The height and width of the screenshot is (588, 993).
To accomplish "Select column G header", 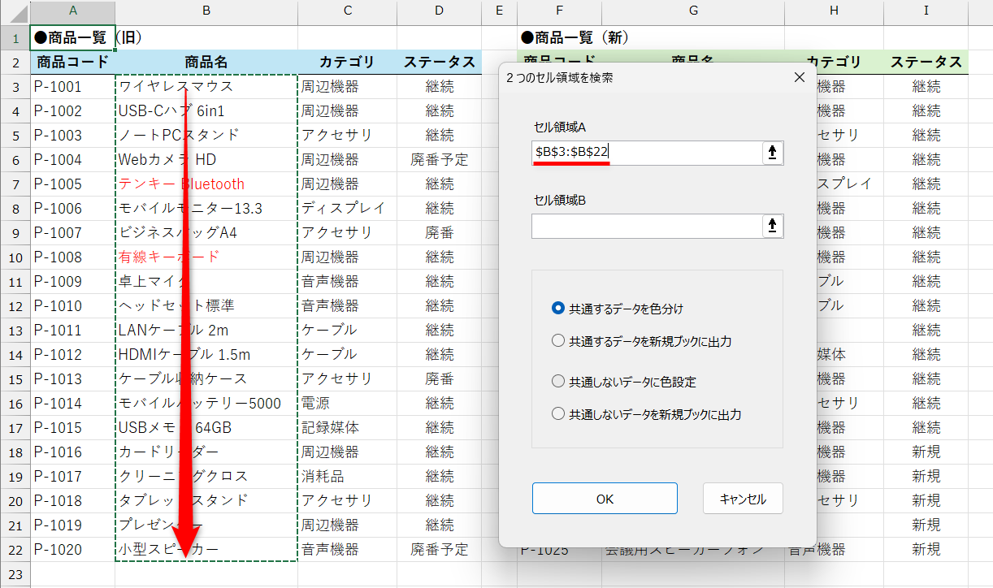I will 693,11.
